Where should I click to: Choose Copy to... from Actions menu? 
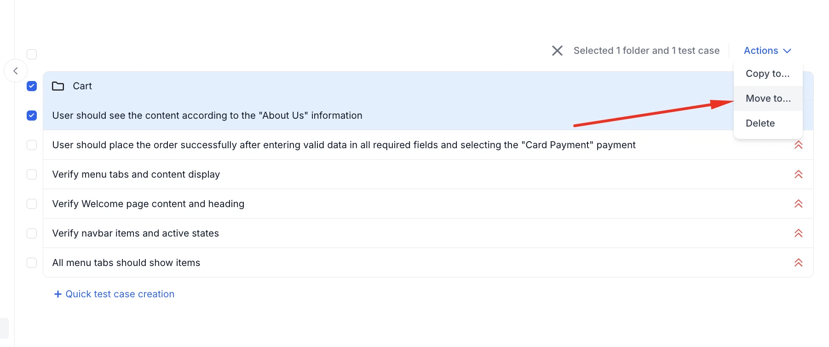768,74
